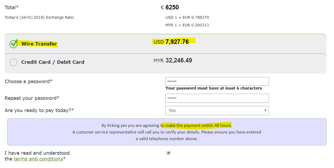Open the terms and conditions link
Screen dimensions: 334x168
(38, 159)
